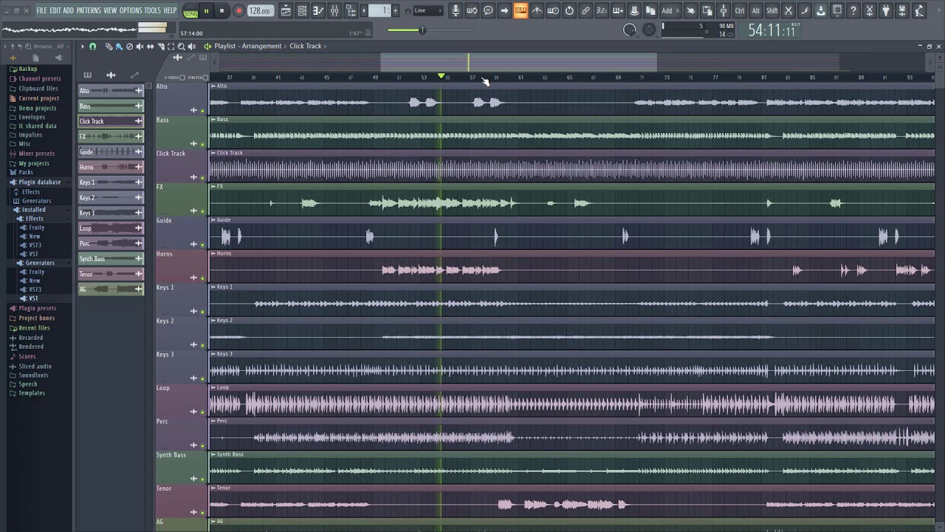Select the playlist Slip tool
This screenshot has width=945, height=532.
tap(150, 47)
